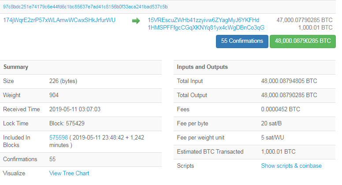This screenshot has width=342, height=185.
Task: Click the Fee per byte value 20 sat/B
Action: (x=271, y=124)
